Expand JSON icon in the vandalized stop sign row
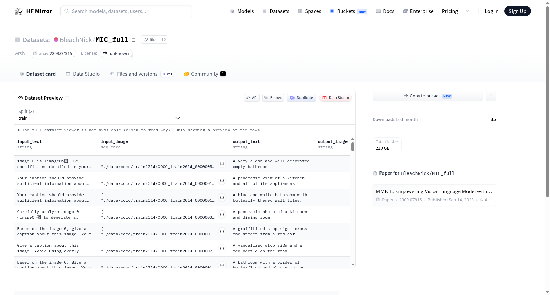 [222, 248]
